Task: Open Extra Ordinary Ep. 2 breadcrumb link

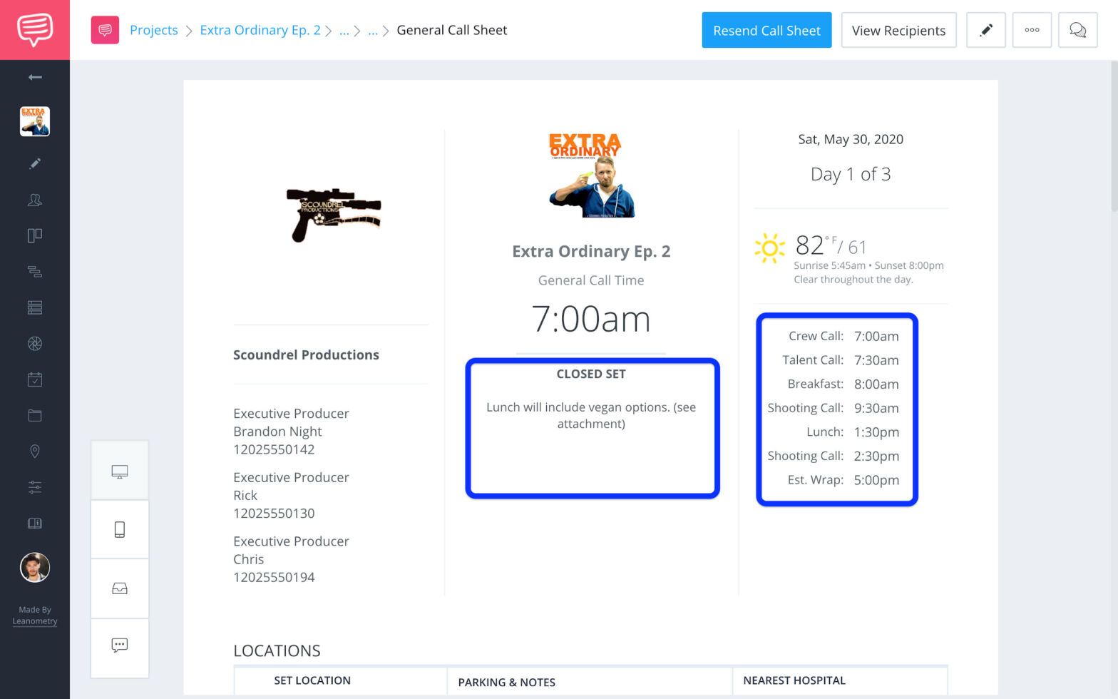Action: 260,30
